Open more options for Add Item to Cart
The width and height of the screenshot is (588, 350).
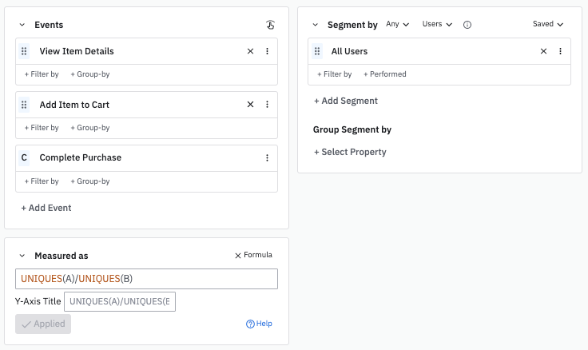pos(267,105)
